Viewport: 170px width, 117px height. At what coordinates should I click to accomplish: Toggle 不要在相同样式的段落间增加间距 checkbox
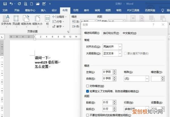point(88,115)
